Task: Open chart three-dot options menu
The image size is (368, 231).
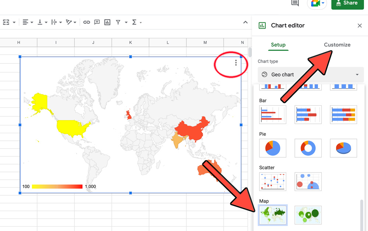Action: click(236, 63)
